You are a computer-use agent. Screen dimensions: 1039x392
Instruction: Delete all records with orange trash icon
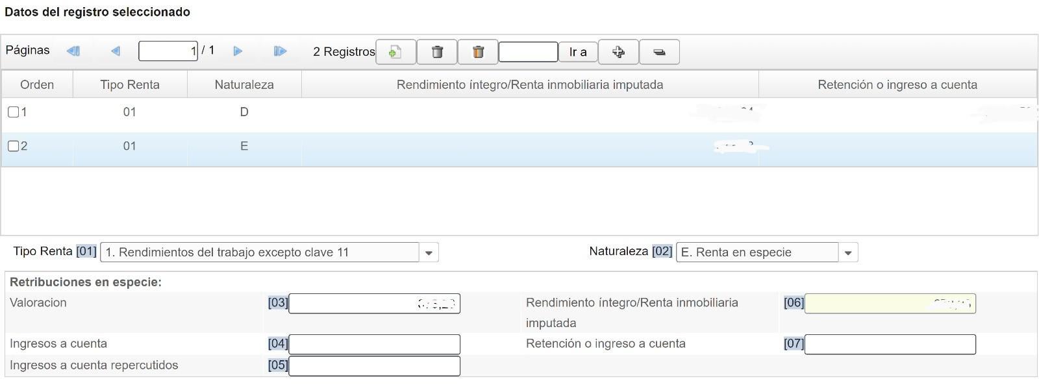[478, 52]
